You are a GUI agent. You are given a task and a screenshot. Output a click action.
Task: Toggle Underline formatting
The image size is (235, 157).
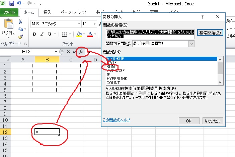pos(50,34)
